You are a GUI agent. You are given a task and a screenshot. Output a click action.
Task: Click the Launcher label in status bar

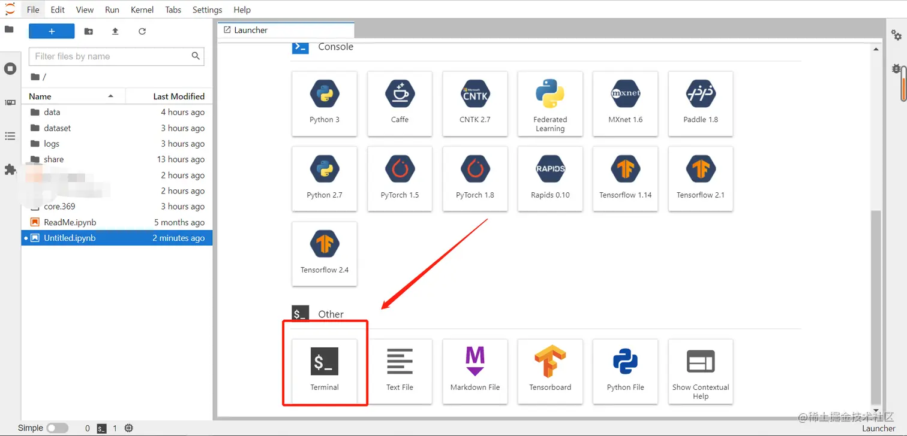879,428
